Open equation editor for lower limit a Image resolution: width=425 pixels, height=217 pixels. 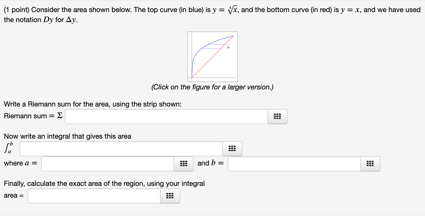(183, 164)
